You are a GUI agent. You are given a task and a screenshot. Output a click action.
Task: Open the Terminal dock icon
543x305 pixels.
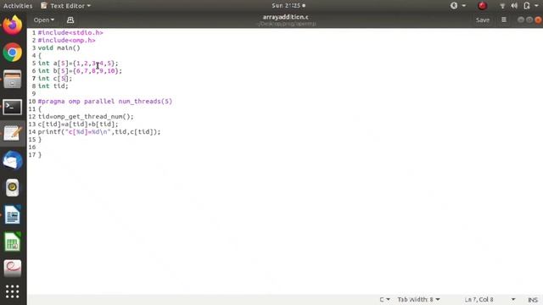click(x=13, y=107)
